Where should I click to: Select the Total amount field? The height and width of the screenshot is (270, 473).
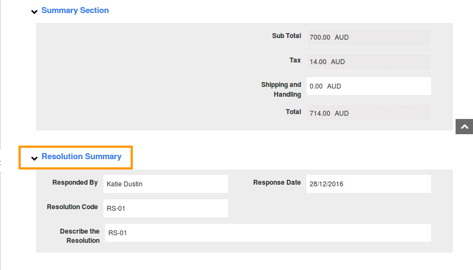point(368,113)
